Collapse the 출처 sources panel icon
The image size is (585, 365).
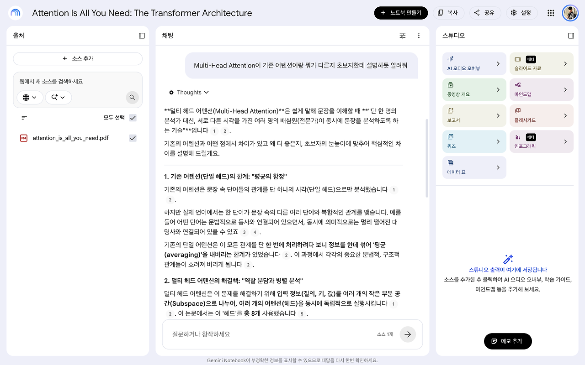coord(142,36)
